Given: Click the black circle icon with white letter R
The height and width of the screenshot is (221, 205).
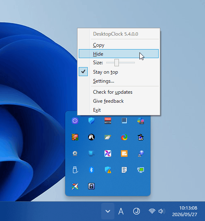Looking at the screenshot, I should 91,137.
